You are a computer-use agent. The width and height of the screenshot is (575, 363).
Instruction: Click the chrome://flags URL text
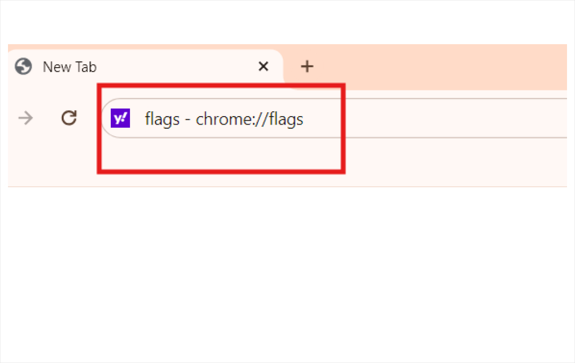[250, 119]
